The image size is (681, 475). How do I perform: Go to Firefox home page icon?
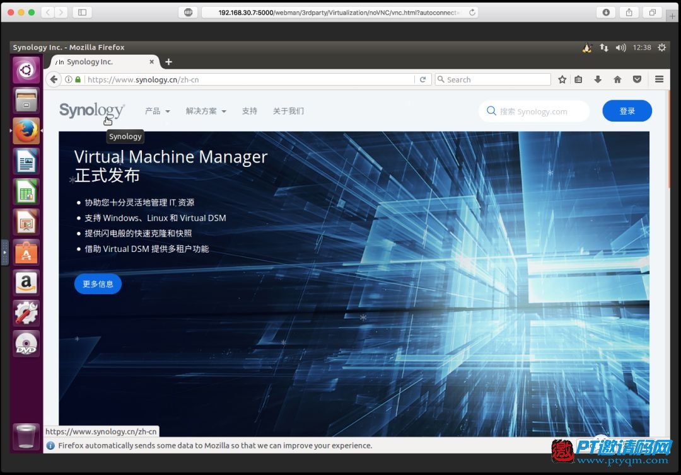coord(617,79)
